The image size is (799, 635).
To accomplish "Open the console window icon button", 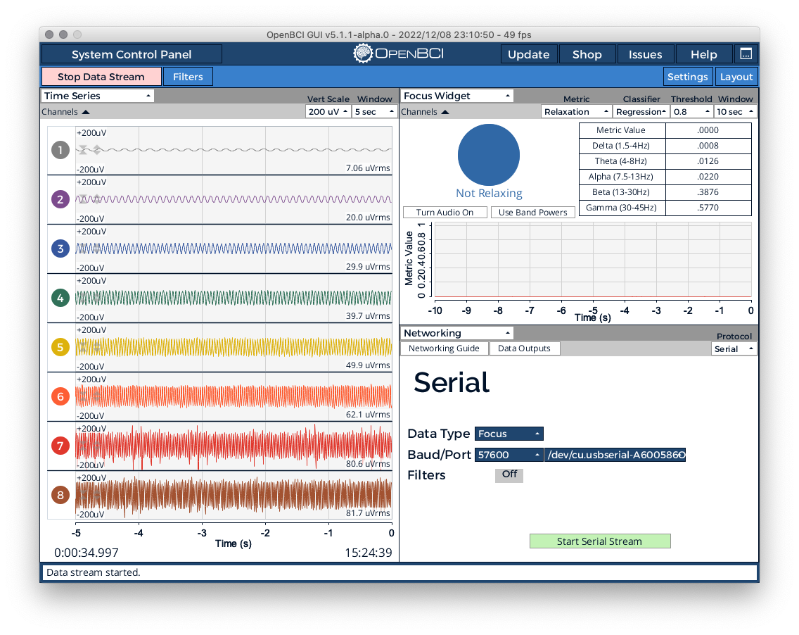I will pyautogui.click(x=746, y=54).
